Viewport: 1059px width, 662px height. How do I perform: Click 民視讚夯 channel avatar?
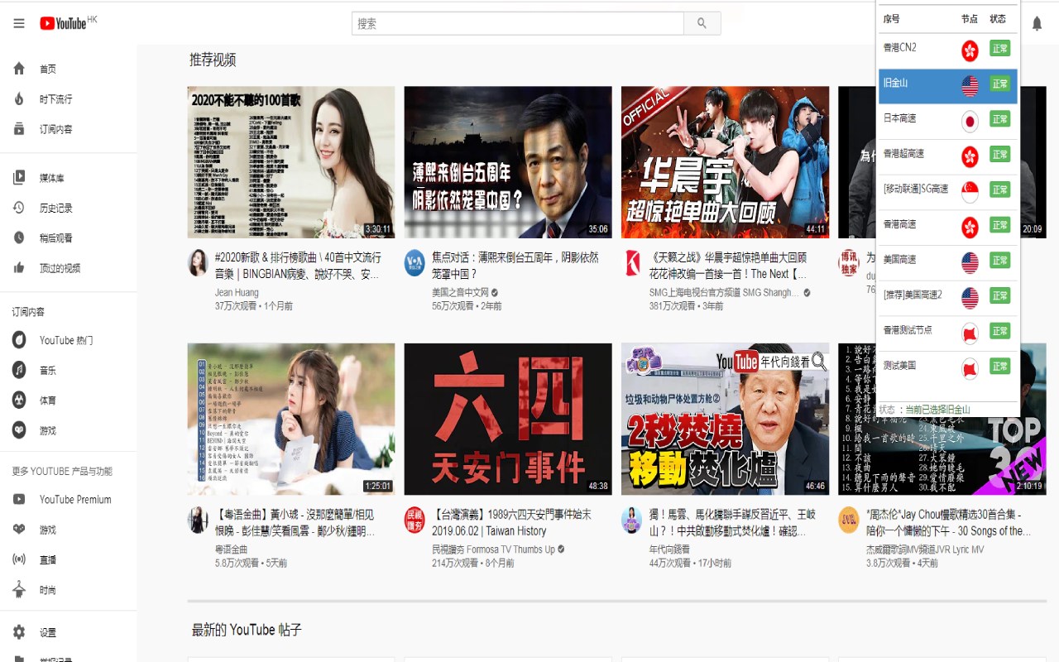pyautogui.click(x=414, y=520)
